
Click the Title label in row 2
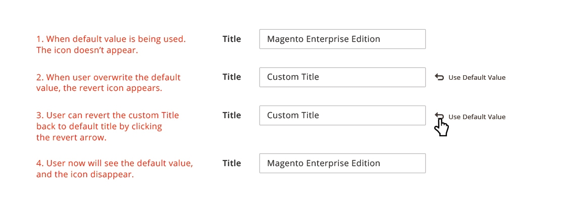pyautogui.click(x=232, y=77)
